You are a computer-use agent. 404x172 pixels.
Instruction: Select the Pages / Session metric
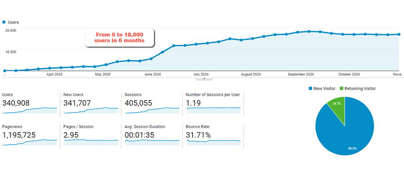pos(91,136)
